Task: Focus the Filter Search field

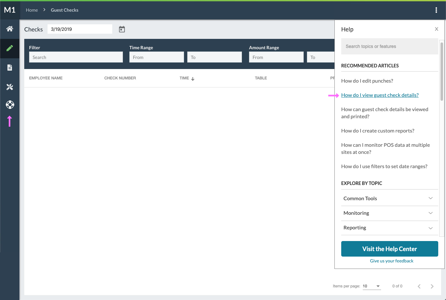Action: pos(76,57)
